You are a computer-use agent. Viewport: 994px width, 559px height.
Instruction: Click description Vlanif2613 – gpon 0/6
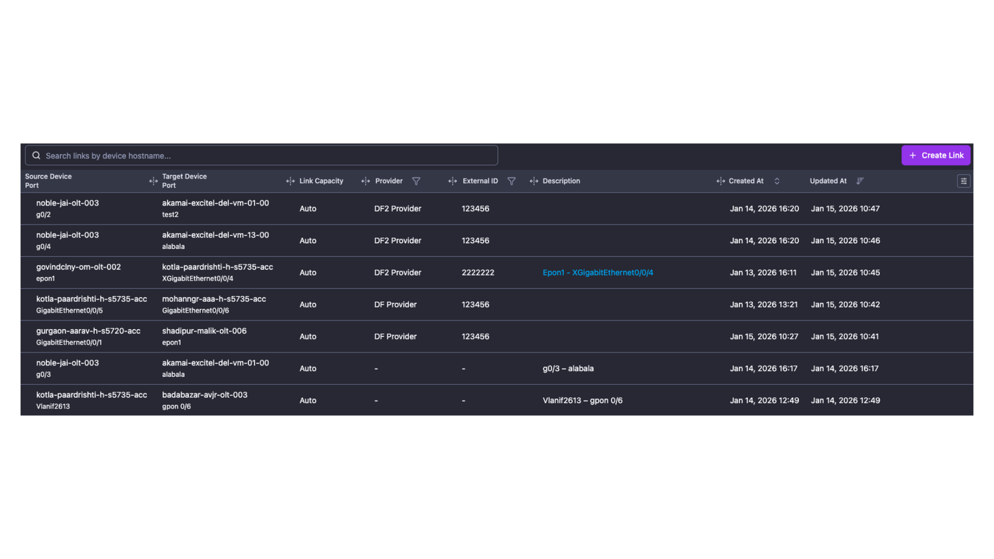(582, 400)
